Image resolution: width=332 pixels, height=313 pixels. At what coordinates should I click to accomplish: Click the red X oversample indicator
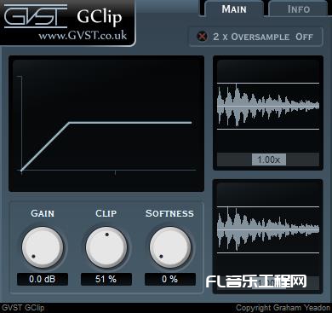click(202, 37)
